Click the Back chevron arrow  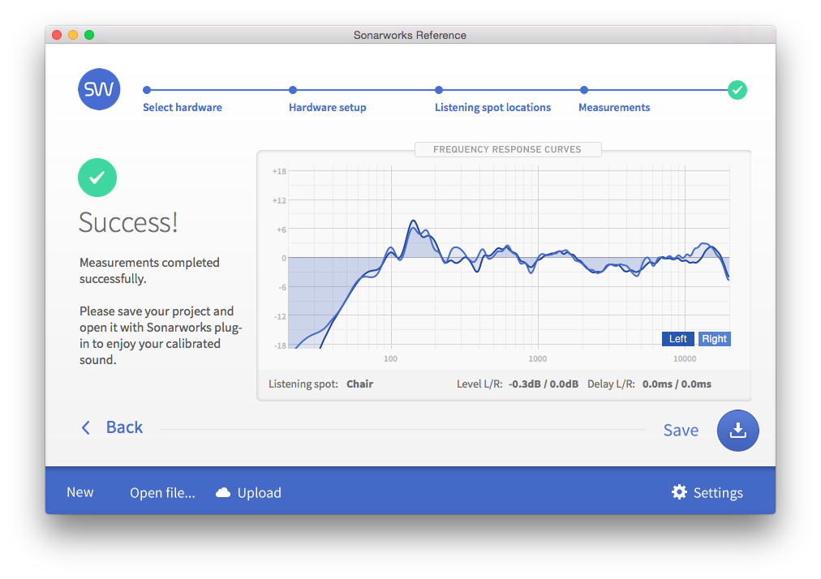86,428
